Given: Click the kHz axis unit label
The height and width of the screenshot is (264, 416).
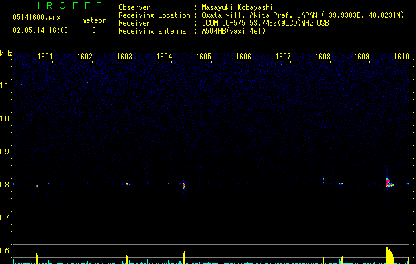Looking at the screenshot, I should pyautogui.click(x=6, y=53).
